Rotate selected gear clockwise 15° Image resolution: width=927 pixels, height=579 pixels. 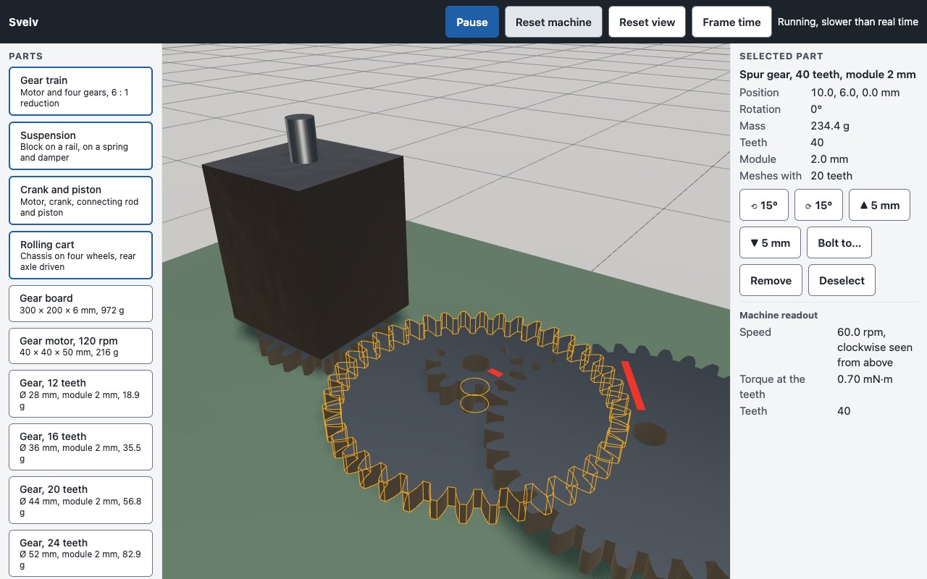[819, 205]
